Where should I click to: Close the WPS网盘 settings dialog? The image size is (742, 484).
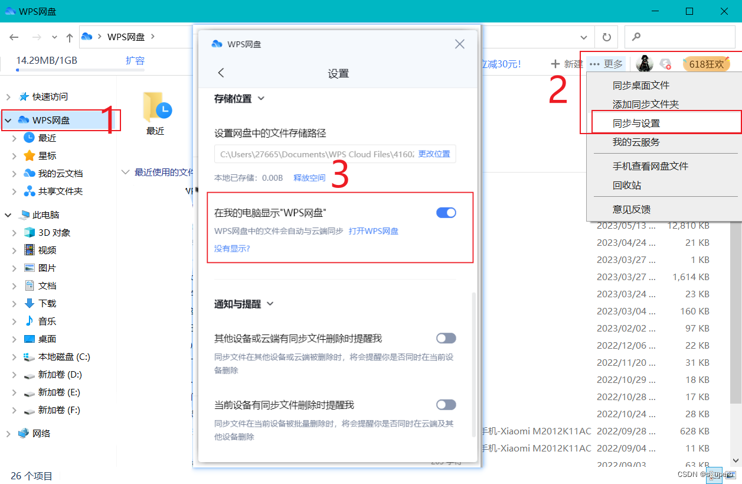(459, 44)
